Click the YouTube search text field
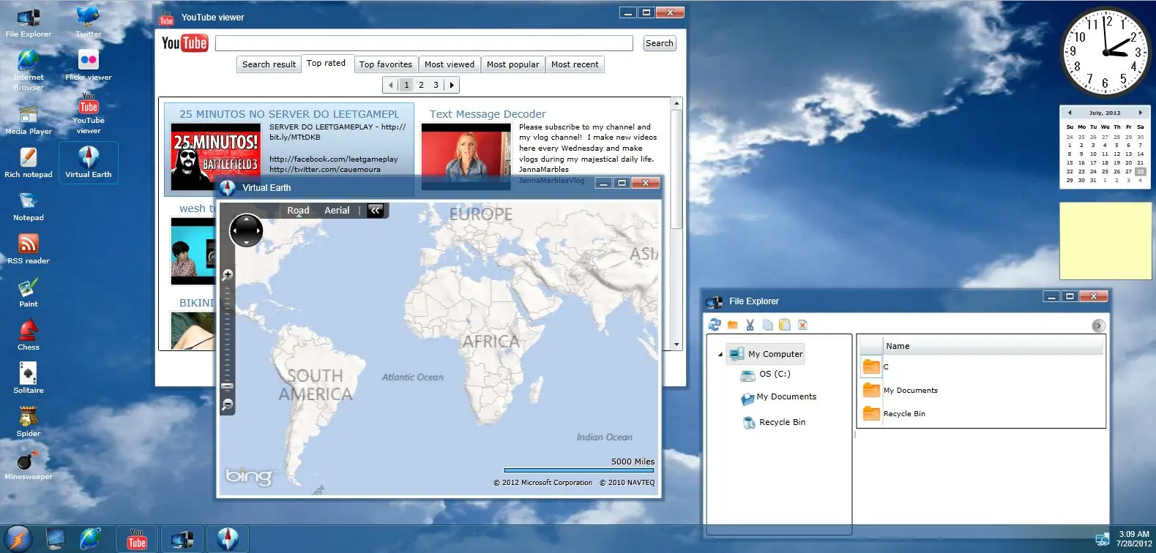 tap(424, 43)
